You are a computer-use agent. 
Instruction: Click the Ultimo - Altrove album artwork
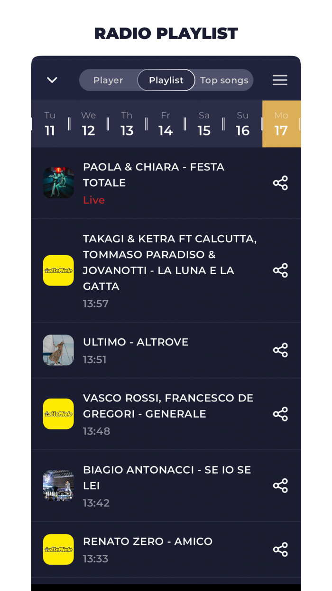point(58,350)
